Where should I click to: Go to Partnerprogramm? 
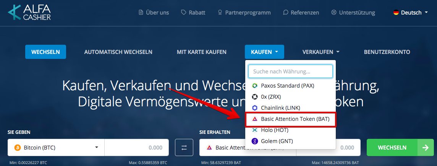(x=244, y=13)
